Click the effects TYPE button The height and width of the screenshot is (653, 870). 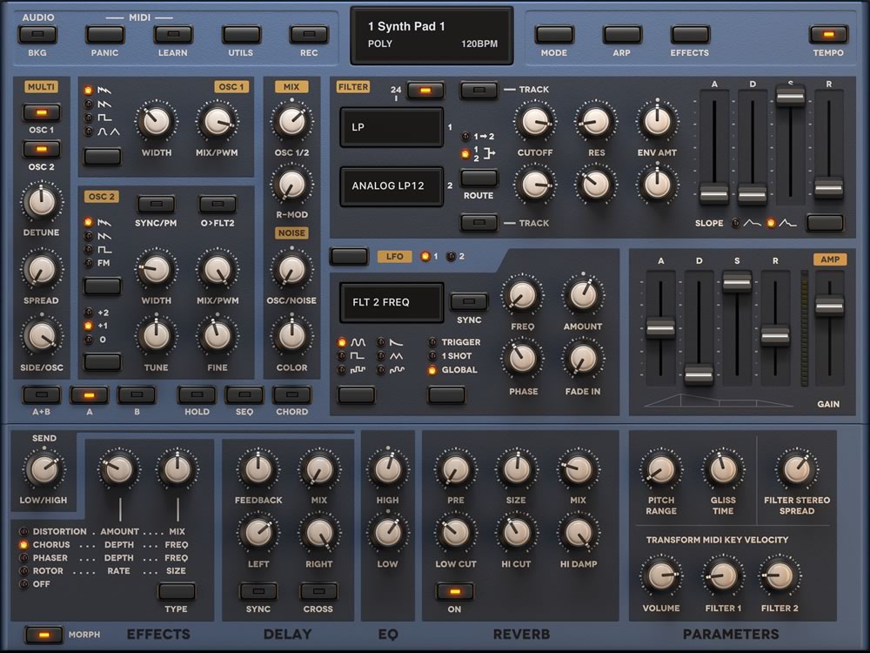pos(177,591)
